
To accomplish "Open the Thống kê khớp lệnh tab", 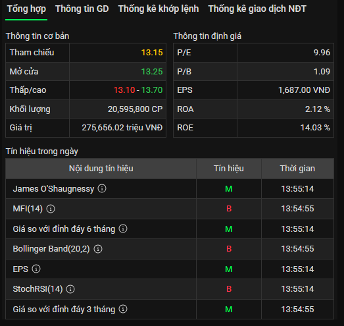I will click(x=159, y=9).
